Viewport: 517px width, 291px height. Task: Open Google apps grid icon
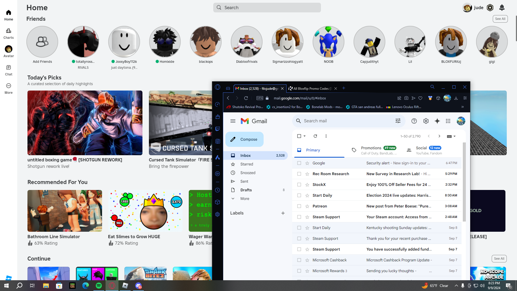(448, 121)
